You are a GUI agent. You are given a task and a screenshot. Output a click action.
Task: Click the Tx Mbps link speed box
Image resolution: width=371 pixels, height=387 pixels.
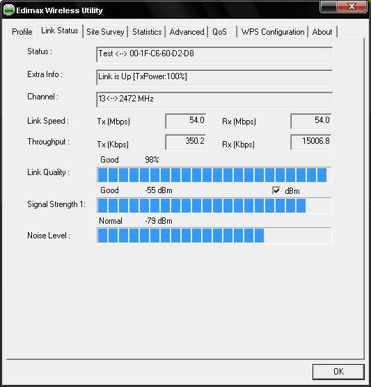click(186, 121)
